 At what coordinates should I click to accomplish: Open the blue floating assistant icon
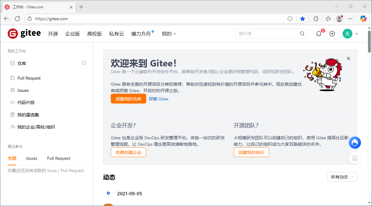tap(355, 143)
